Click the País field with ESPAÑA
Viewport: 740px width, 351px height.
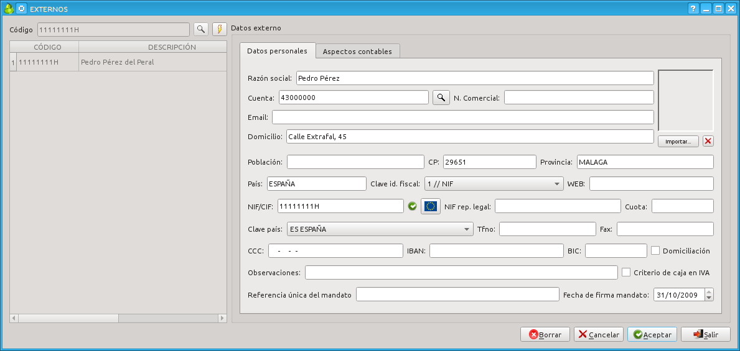316,184
